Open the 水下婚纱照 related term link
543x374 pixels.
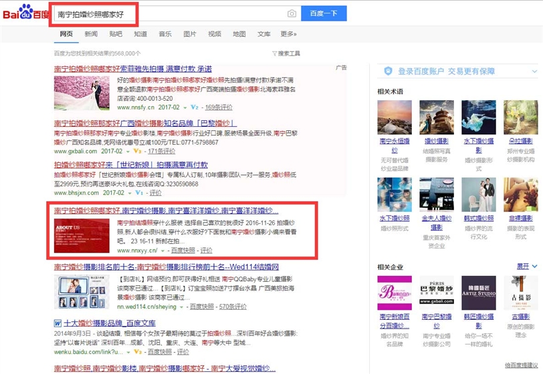[x=395, y=218]
